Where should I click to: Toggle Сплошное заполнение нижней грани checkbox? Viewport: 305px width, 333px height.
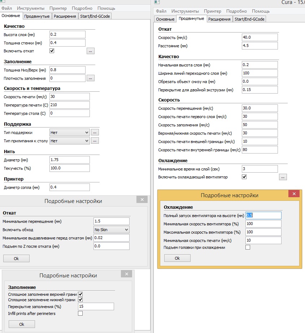(x=80, y=300)
